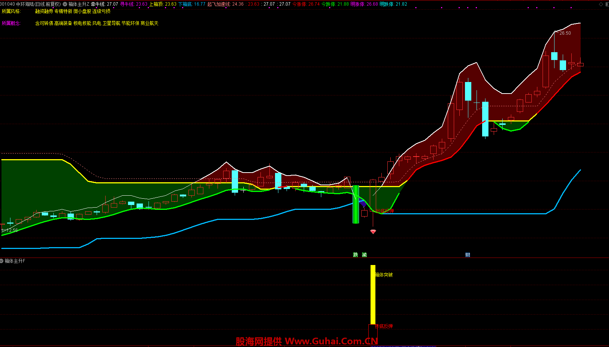Click the tall green signal bar on main chart
Screen dimensions: 609x347
pyautogui.click(x=356, y=204)
